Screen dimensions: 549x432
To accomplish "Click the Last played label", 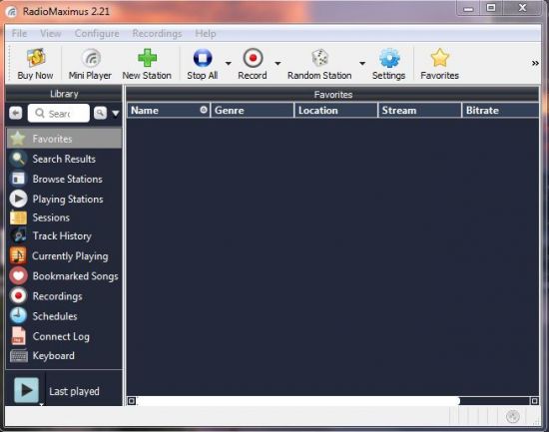I will (x=74, y=391).
